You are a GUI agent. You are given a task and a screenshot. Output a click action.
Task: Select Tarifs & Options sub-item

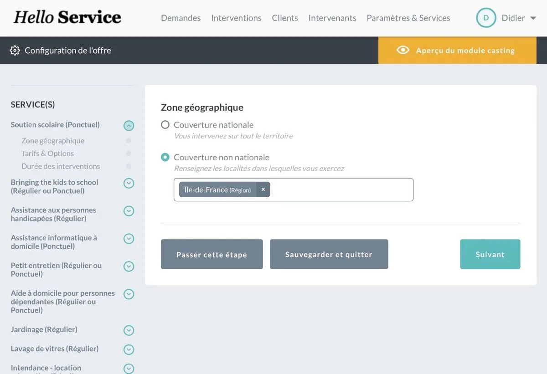47,154
